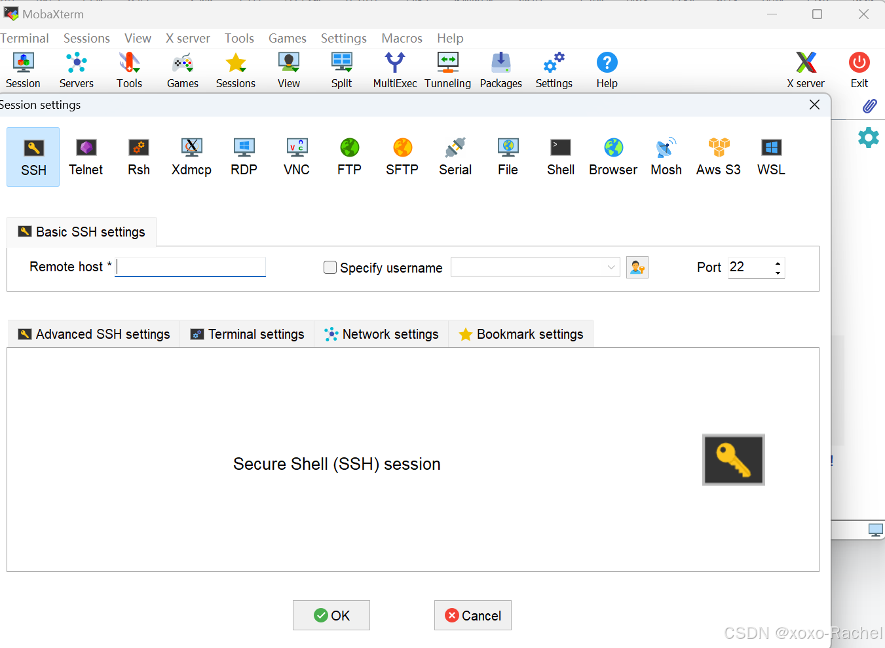Click the Cancel button
The height and width of the screenshot is (648, 885).
473,615
